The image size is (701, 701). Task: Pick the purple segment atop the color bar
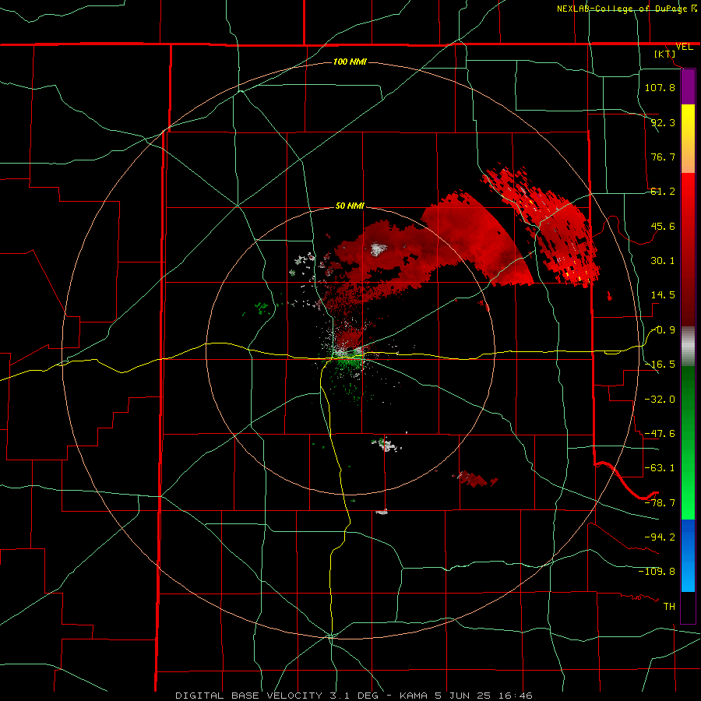point(688,87)
